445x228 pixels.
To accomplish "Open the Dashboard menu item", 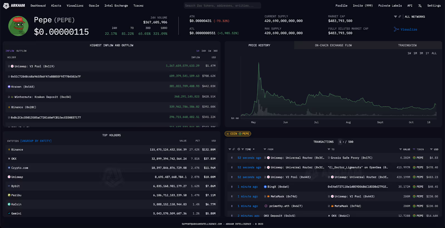I will tap(38, 6).
